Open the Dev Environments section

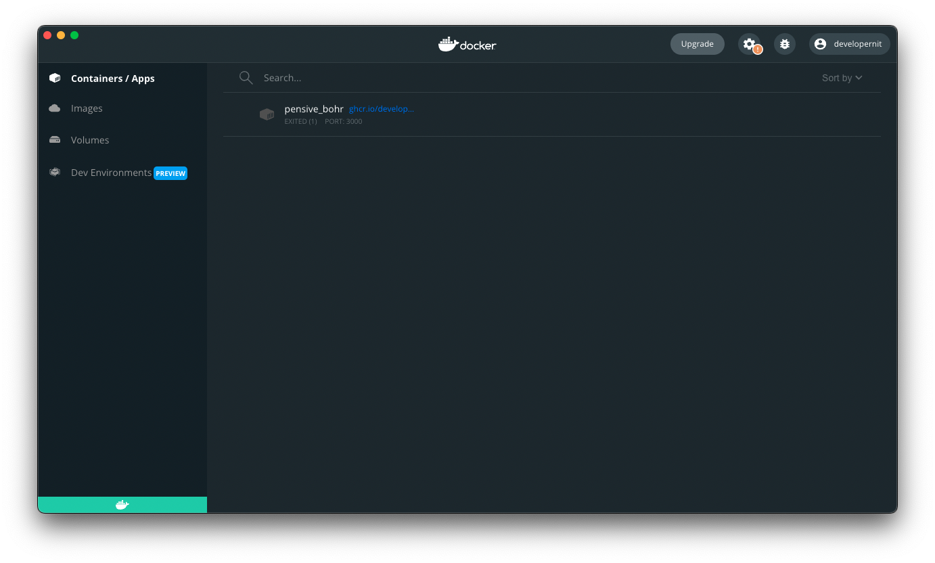click(110, 172)
